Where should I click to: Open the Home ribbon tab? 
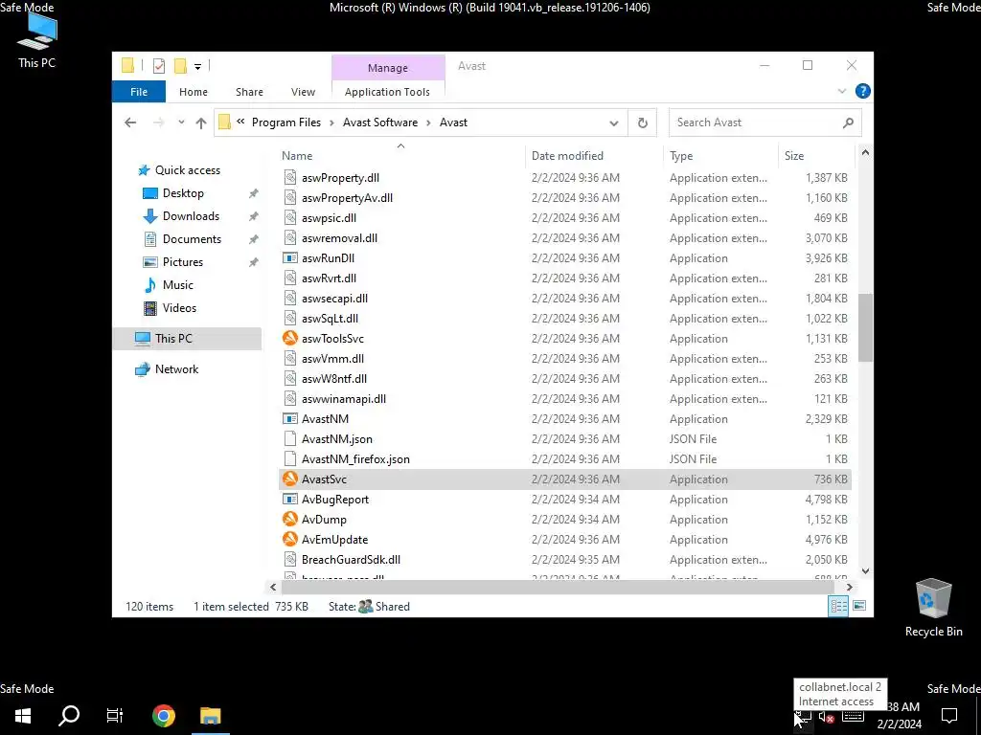coord(194,92)
